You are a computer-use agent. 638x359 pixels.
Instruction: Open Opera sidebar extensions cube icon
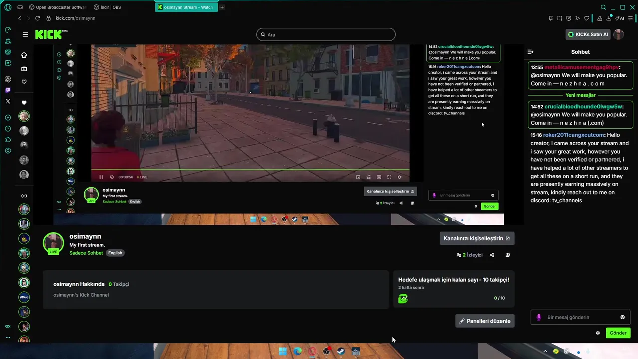tap(8, 140)
